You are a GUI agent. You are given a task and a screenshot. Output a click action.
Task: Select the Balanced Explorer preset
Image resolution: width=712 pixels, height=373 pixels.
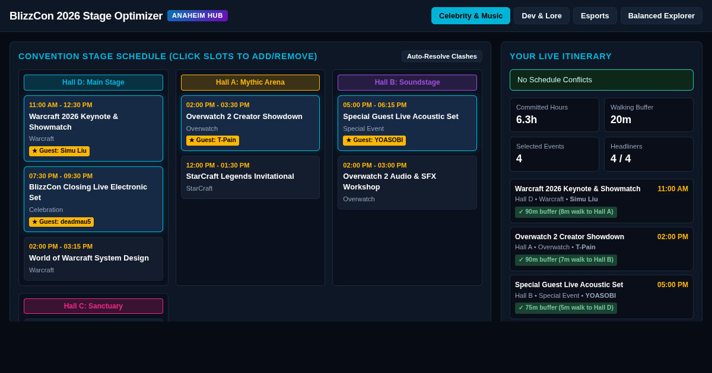click(662, 15)
